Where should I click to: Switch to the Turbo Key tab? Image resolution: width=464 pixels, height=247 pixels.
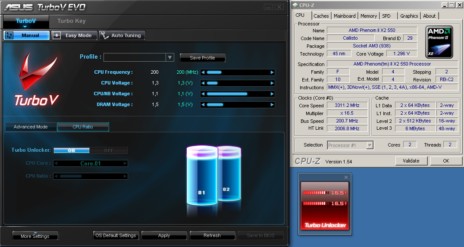(72, 21)
